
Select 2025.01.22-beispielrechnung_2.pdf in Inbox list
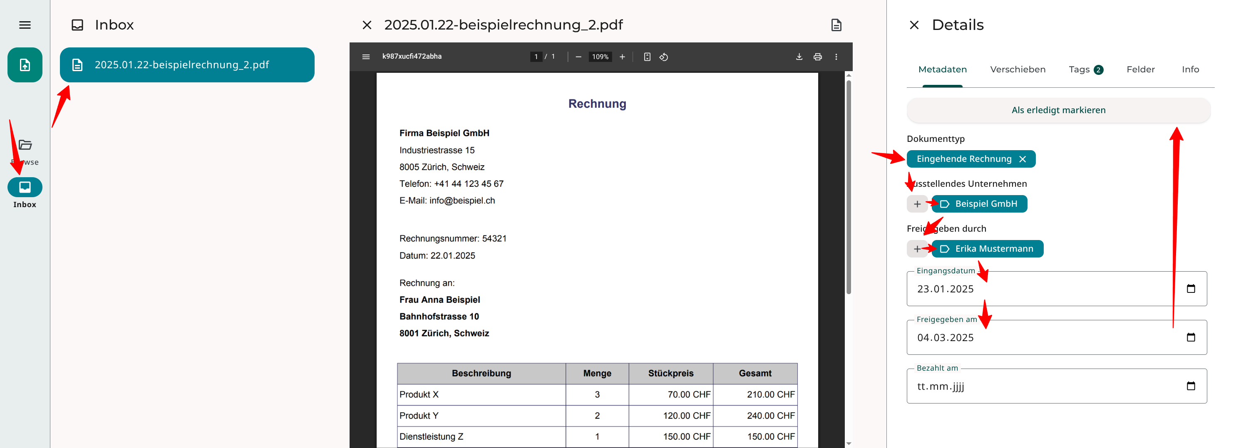pyautogui.click(x=186, y=65)
